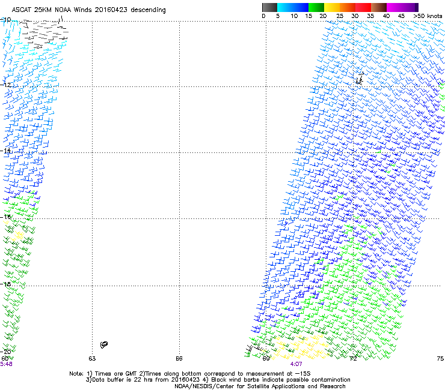Click the purple pass time '4:07'
The height and width of the screenshot is (390, 445).
(x=296, y=364)
